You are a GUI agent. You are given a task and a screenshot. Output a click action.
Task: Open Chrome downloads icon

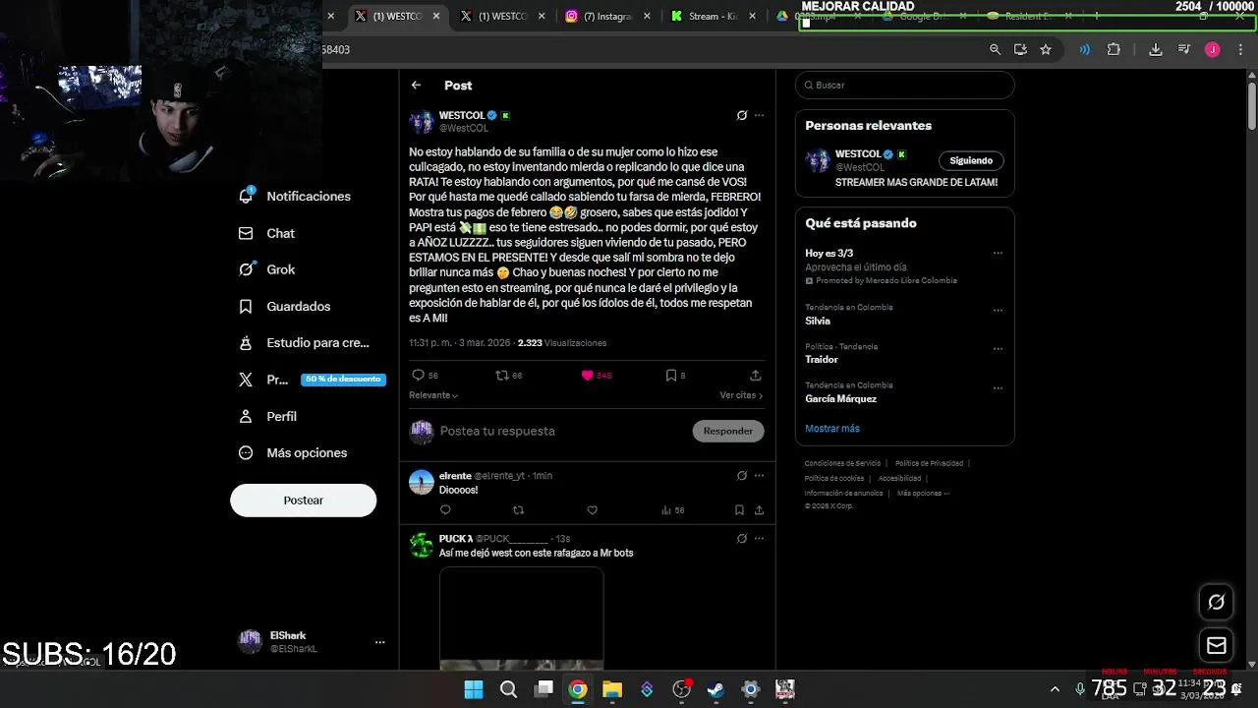pyautogui.click(x=1156, y=49)
